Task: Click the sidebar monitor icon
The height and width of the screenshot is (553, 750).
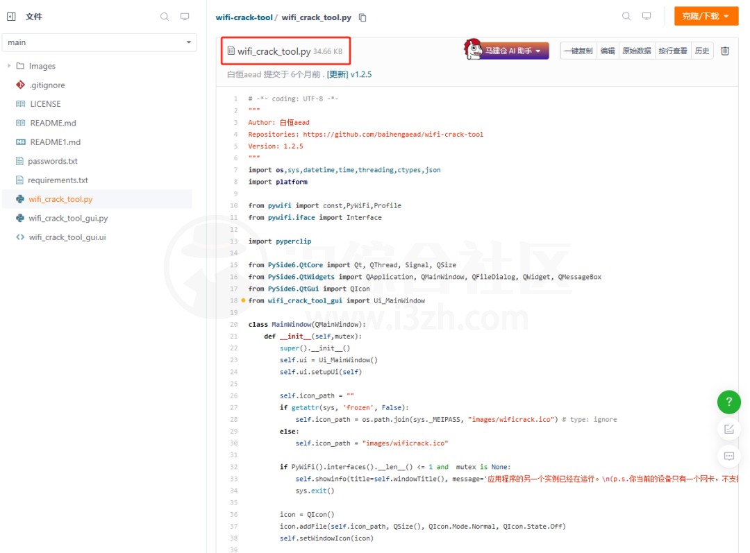Action: (185, 17)
